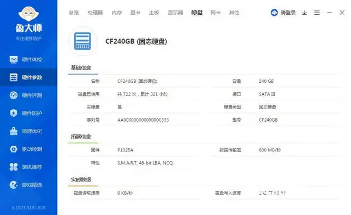Switch to the 主板 tab

(x=154, y=13)
